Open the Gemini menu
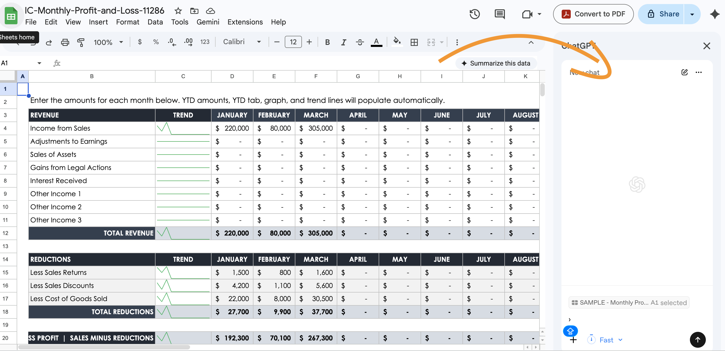Image resolution: width=725 pixels, height=351 pixels. (208, 22)
